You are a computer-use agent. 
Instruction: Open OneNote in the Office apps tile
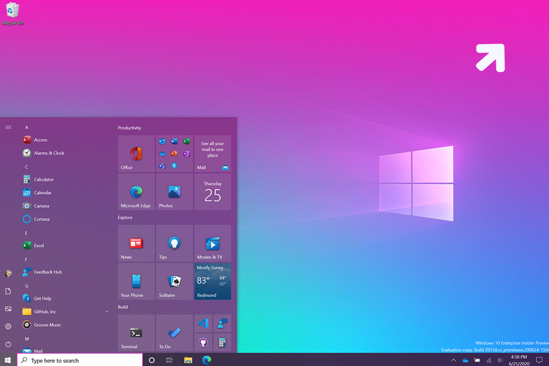[187, 154]
